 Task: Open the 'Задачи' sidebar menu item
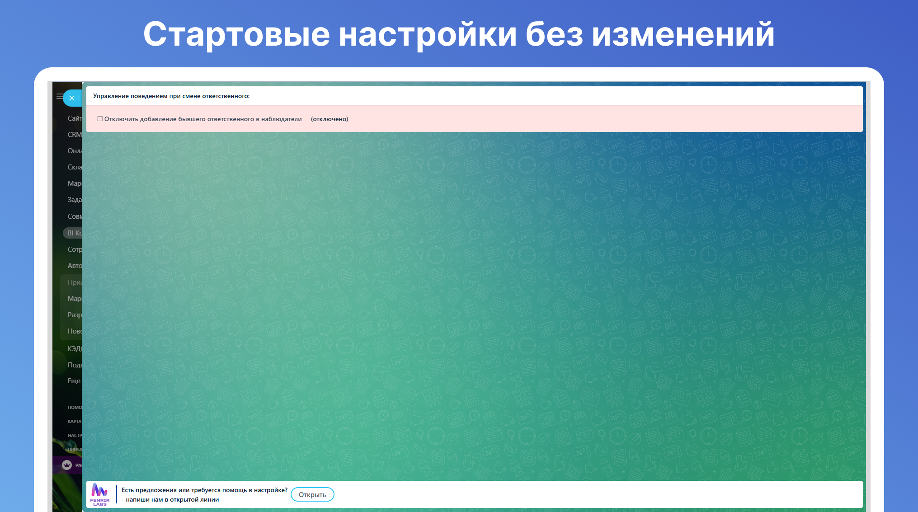tap(74, 200)
